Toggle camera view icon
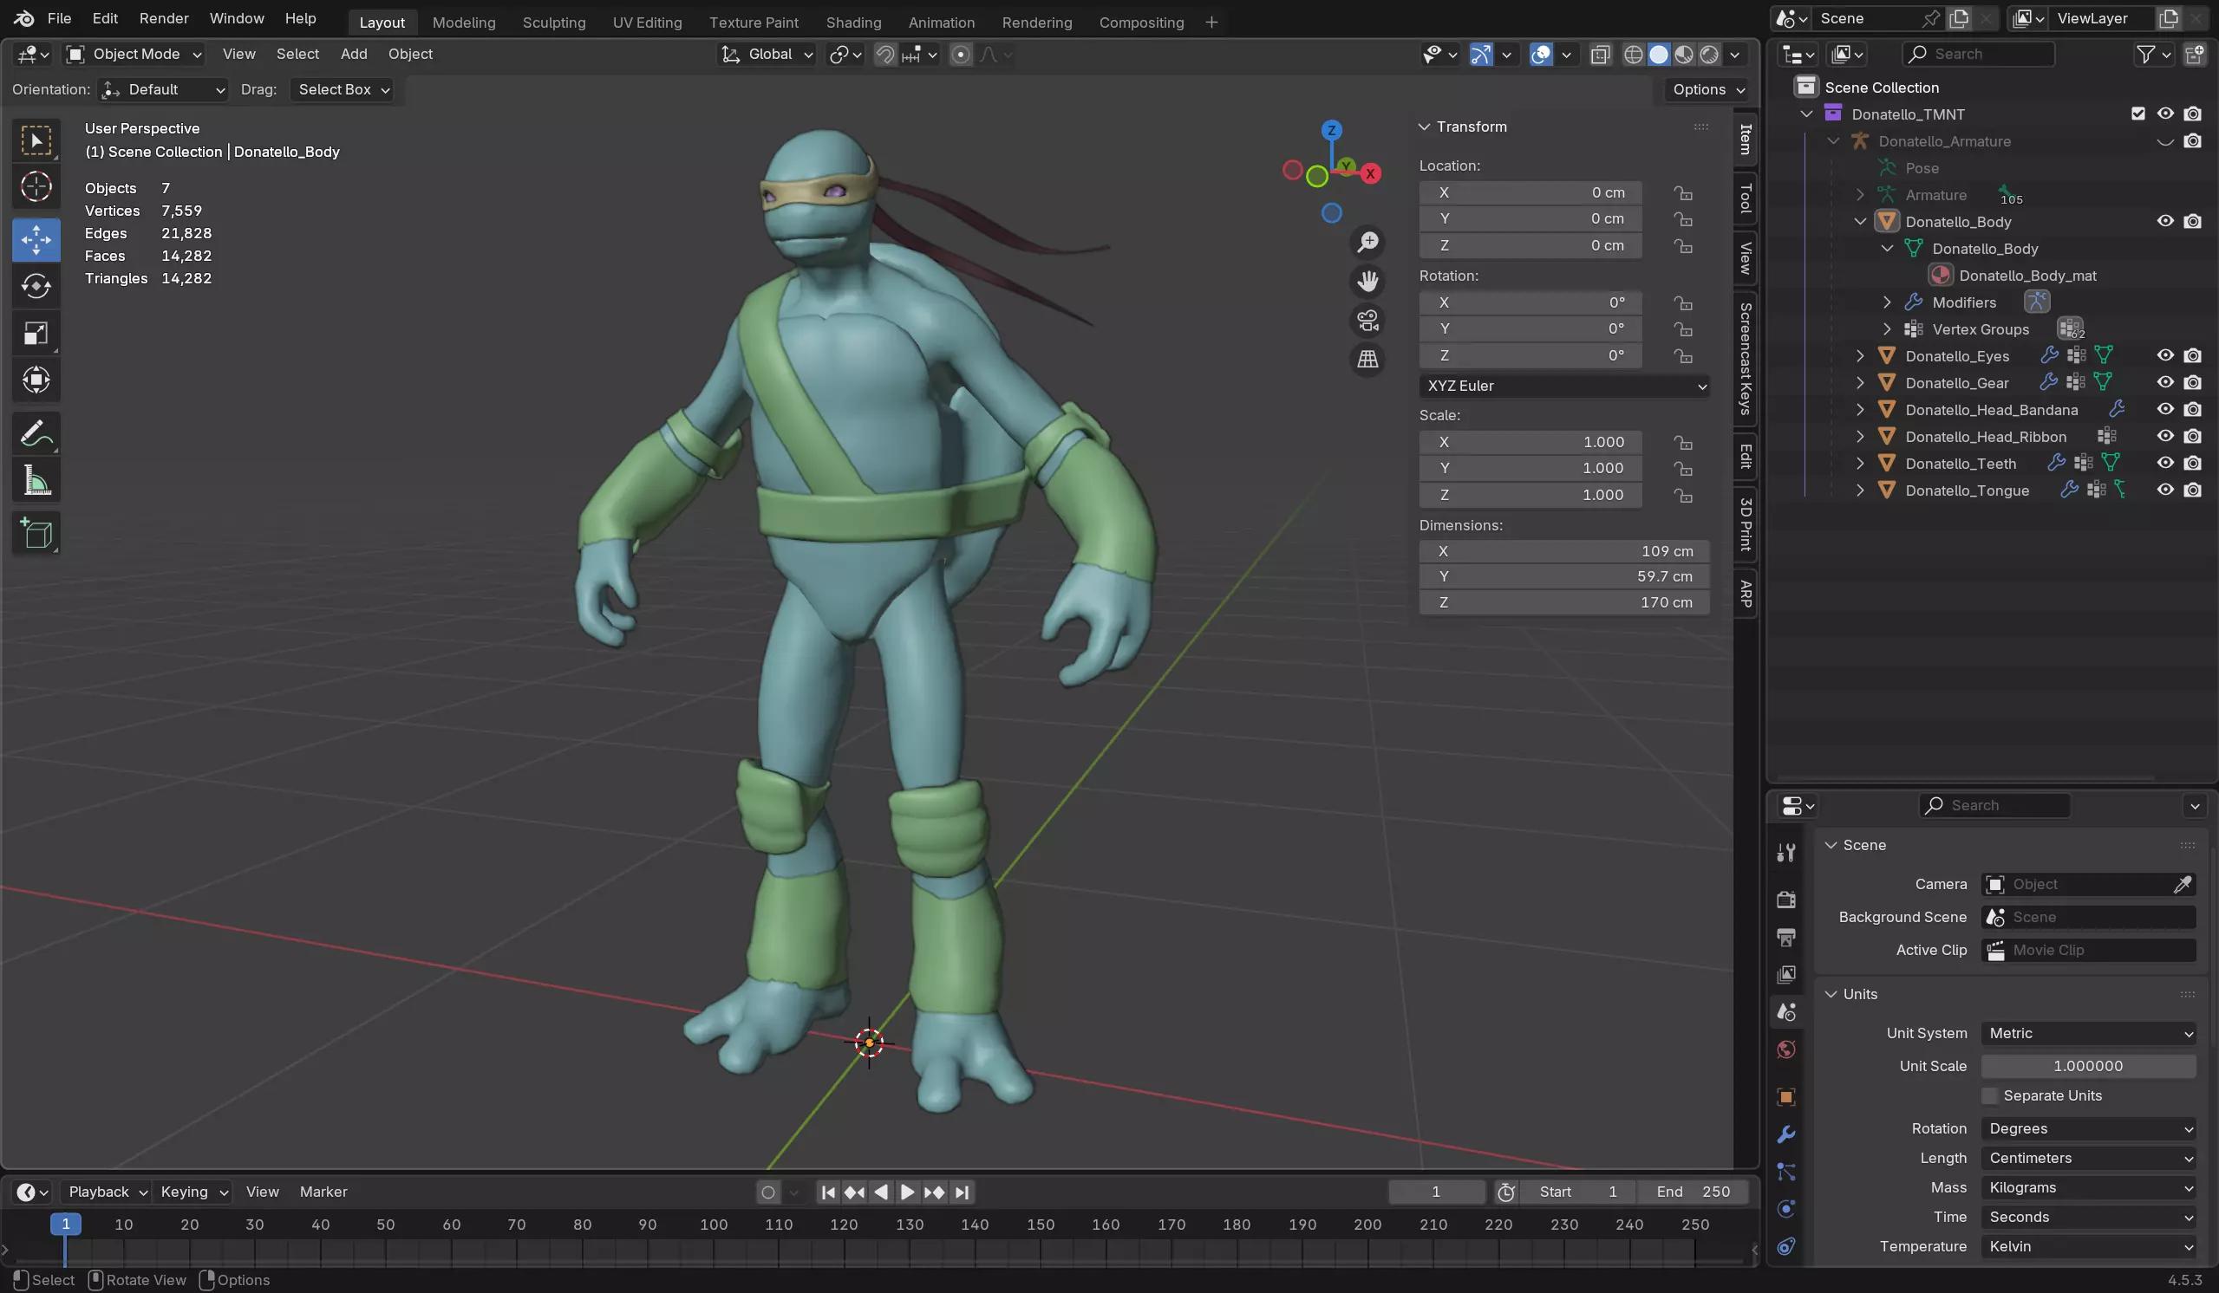 tap(1367, 321)
